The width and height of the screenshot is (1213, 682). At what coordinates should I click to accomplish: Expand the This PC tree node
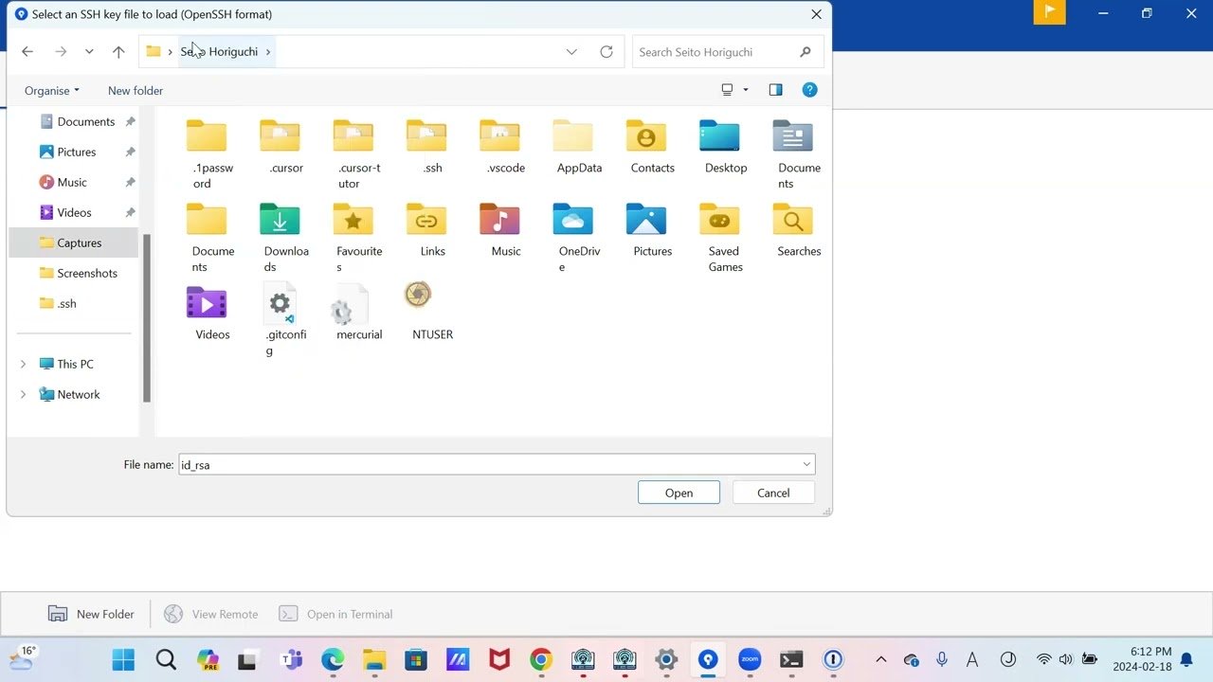point(24,364)
